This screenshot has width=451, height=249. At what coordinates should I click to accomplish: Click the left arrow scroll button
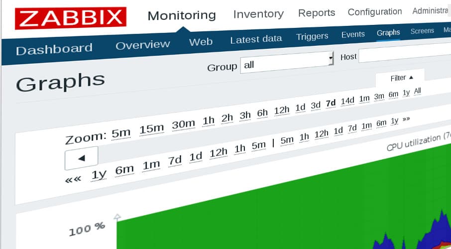coord(82,158)
